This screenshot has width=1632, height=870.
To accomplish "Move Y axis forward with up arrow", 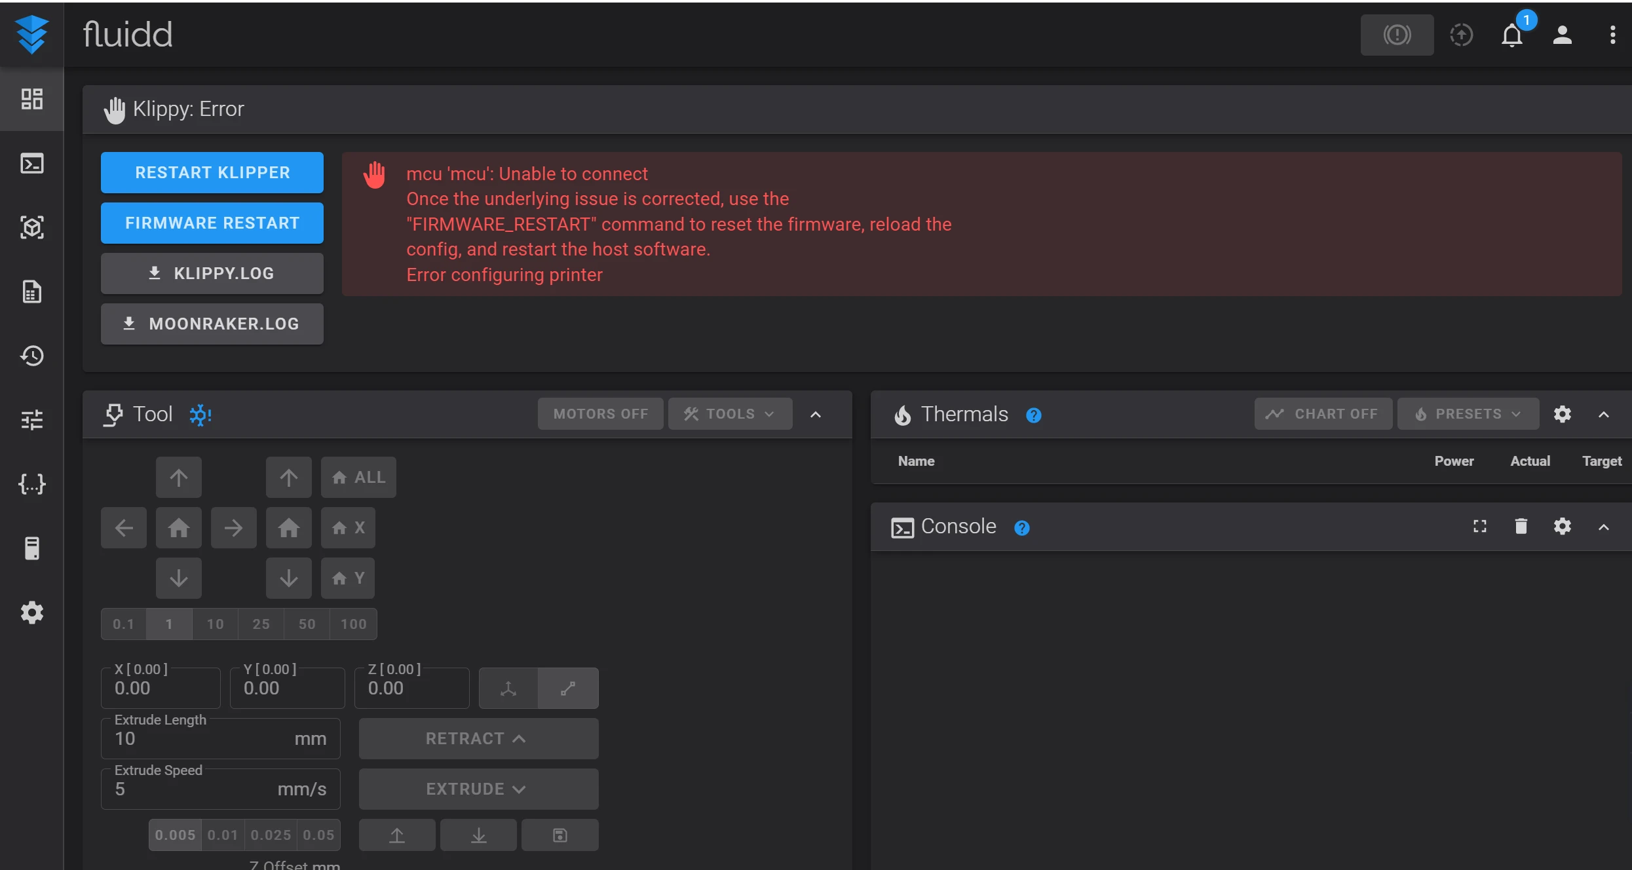I will tap(179, 477).
